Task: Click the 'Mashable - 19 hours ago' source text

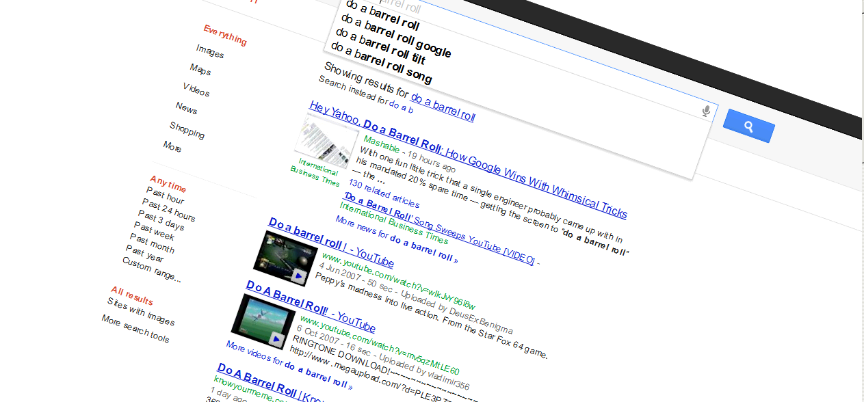Action: pos(410,155)
